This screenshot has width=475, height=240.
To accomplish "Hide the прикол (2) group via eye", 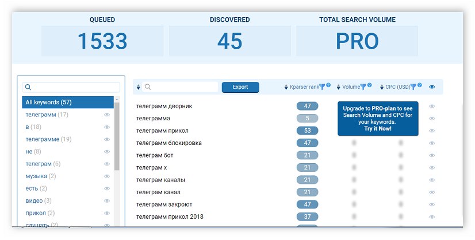I will [107, 213].
